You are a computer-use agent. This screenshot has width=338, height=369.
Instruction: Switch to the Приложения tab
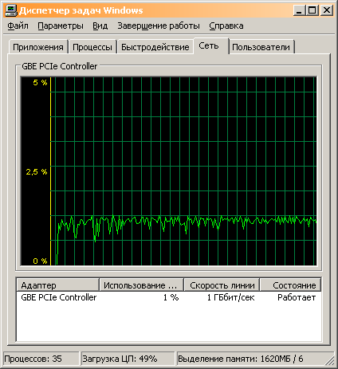pos(38,47)
